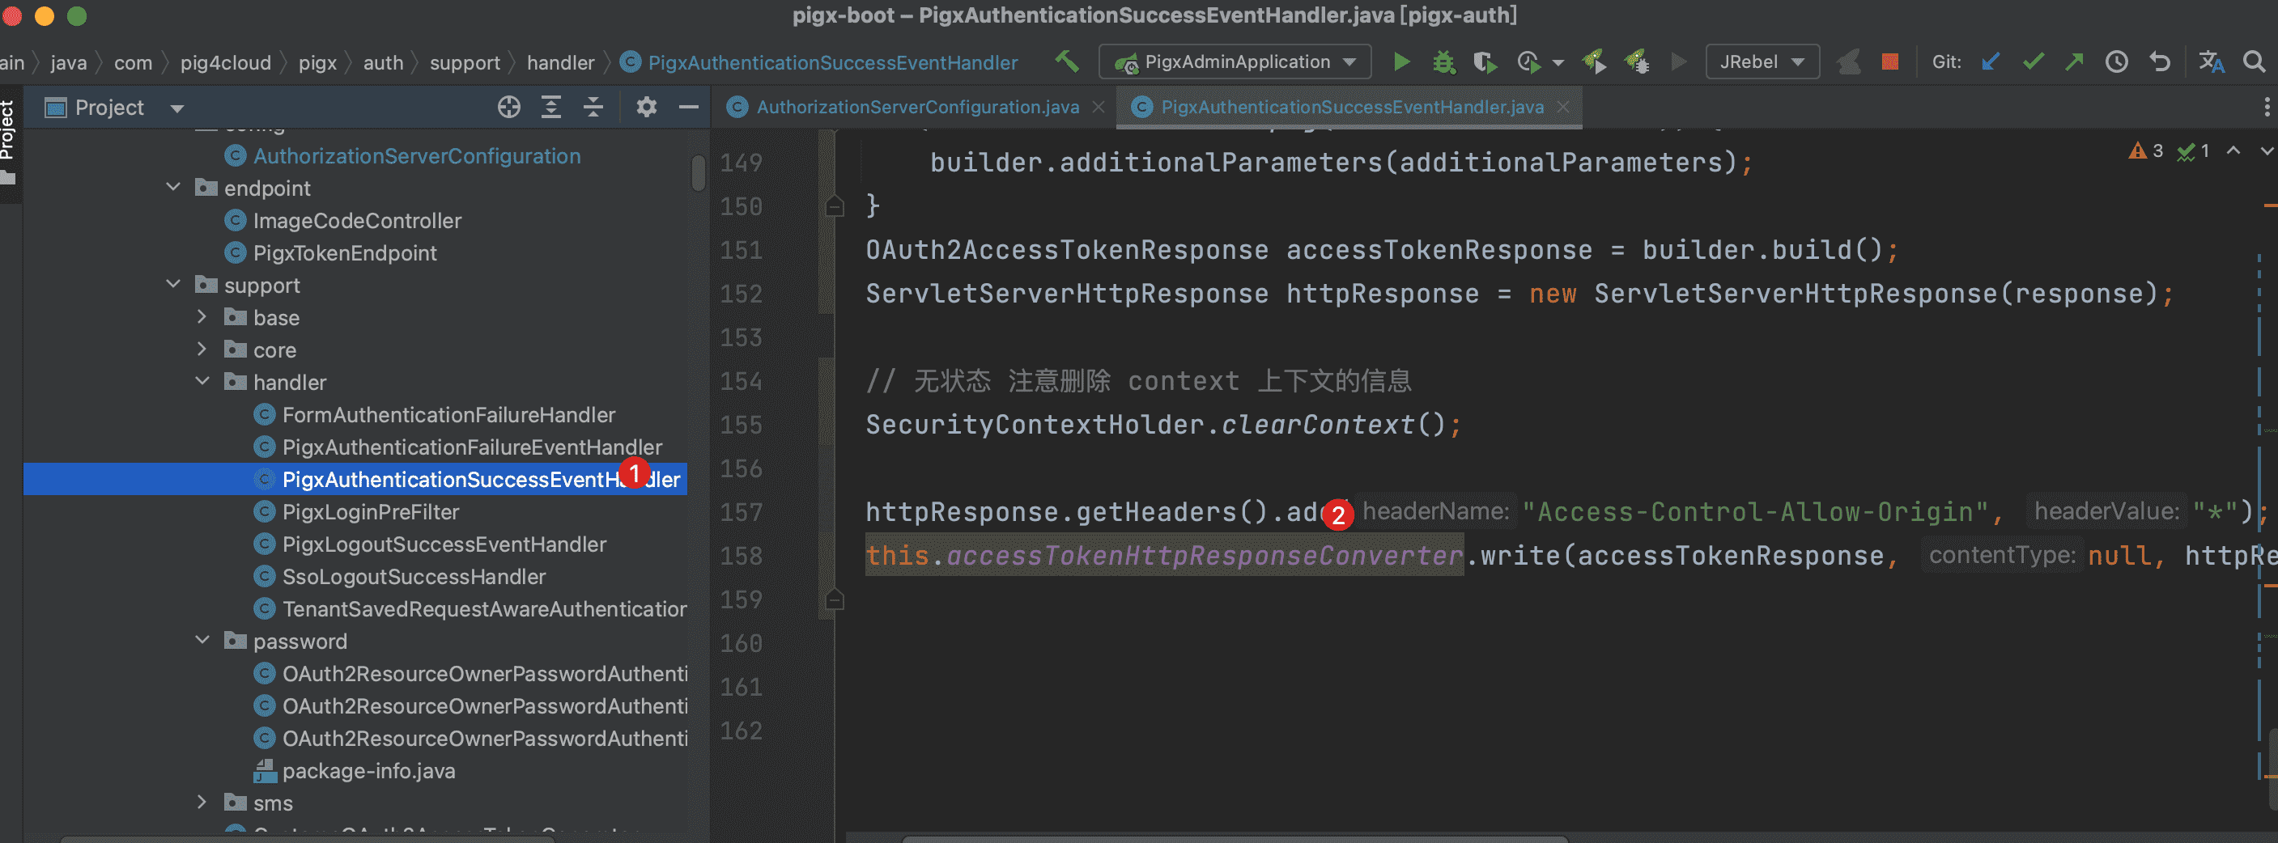
Task: Stop the running process with red square
Action: (1889, 61)
